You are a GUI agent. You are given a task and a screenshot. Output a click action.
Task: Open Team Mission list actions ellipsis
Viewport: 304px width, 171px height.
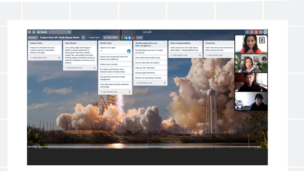tap(95, 43)
